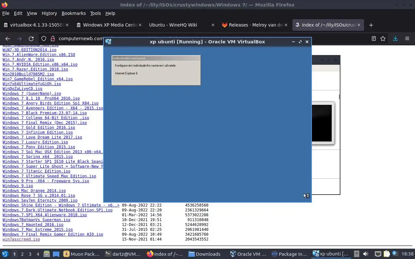Open the Tools menu
Viewport: 415px width, 259px height.
[x=95, y=13]
